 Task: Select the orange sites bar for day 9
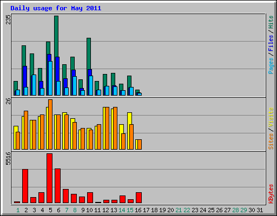pyautogui.click(x=83, y=139)
